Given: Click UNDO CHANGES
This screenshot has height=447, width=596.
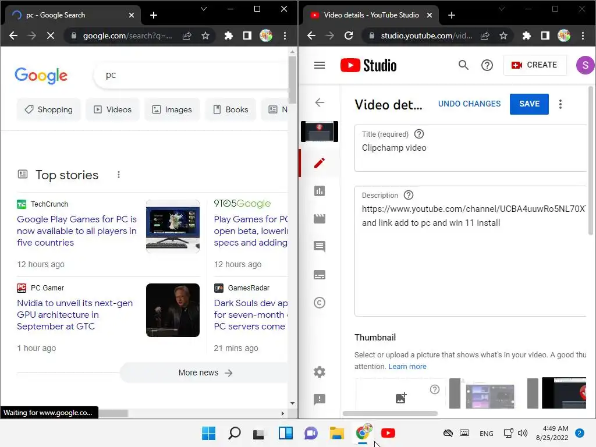Looking at the screenshot, I should coord(469,104).
